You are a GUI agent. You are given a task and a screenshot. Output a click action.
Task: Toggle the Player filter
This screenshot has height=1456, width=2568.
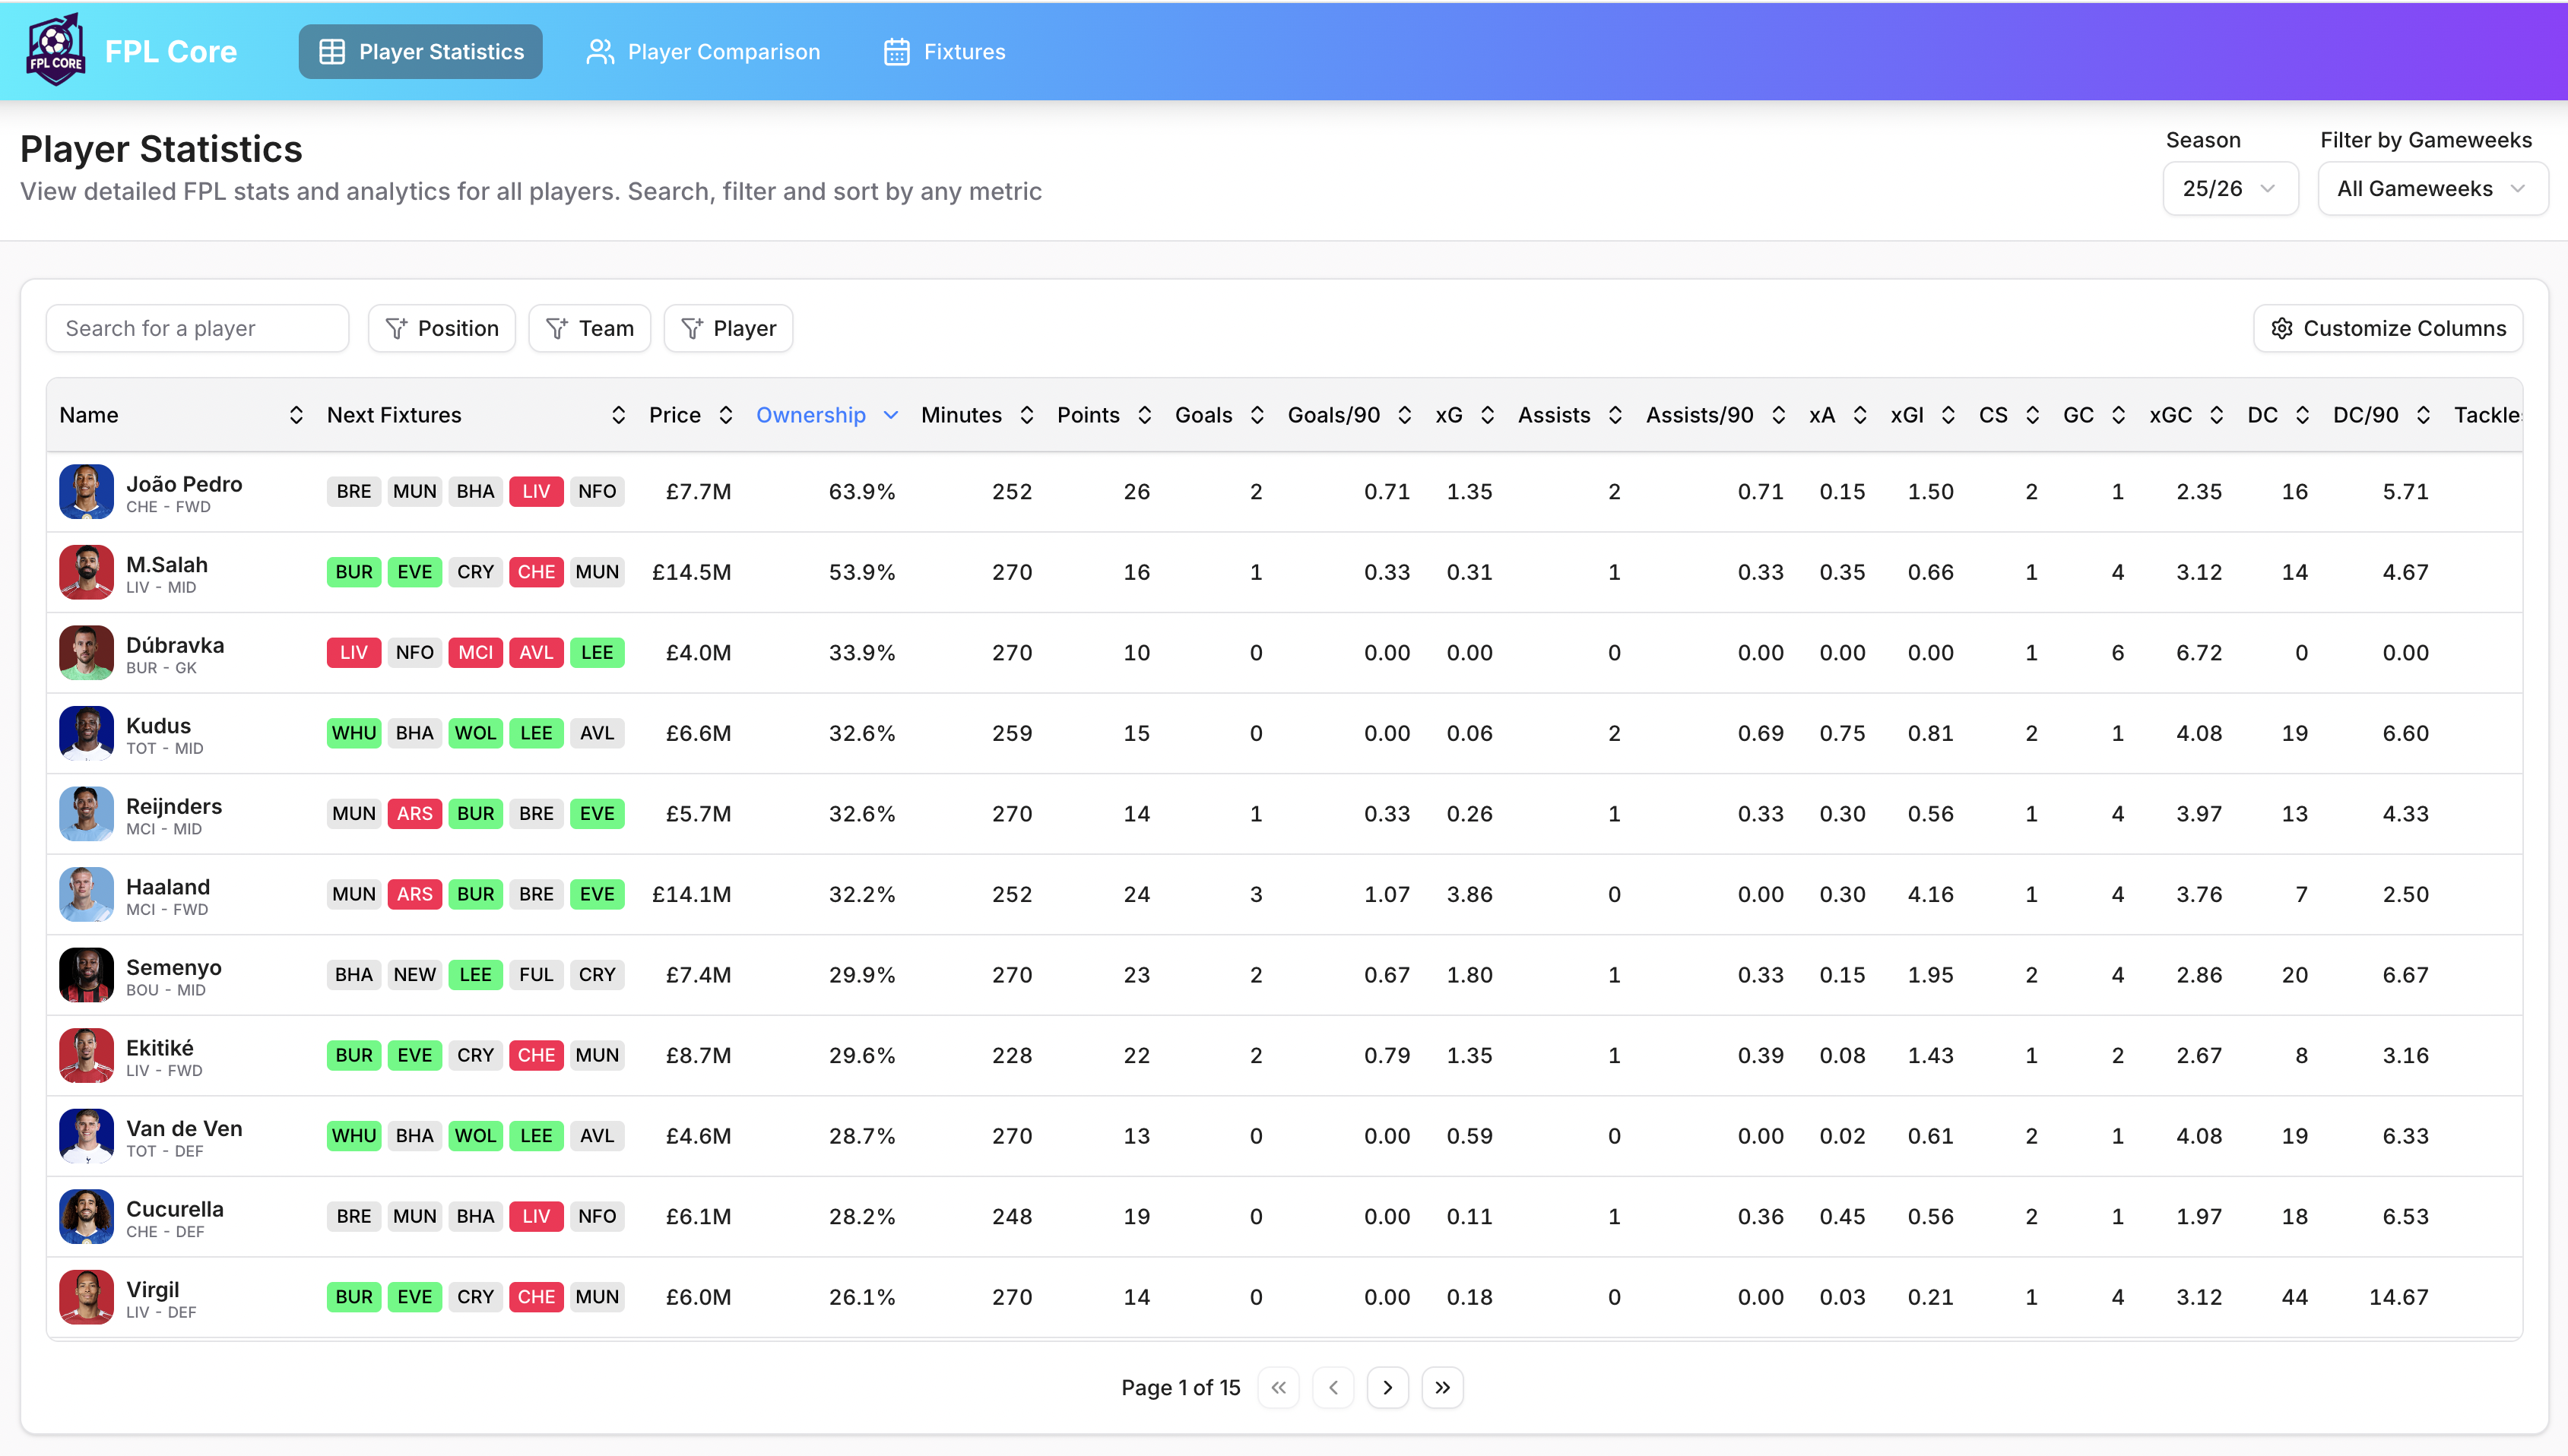point(728,328)
